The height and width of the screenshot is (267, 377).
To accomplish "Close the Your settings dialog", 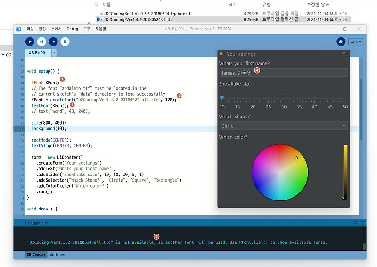I will [x=344, y=54].
